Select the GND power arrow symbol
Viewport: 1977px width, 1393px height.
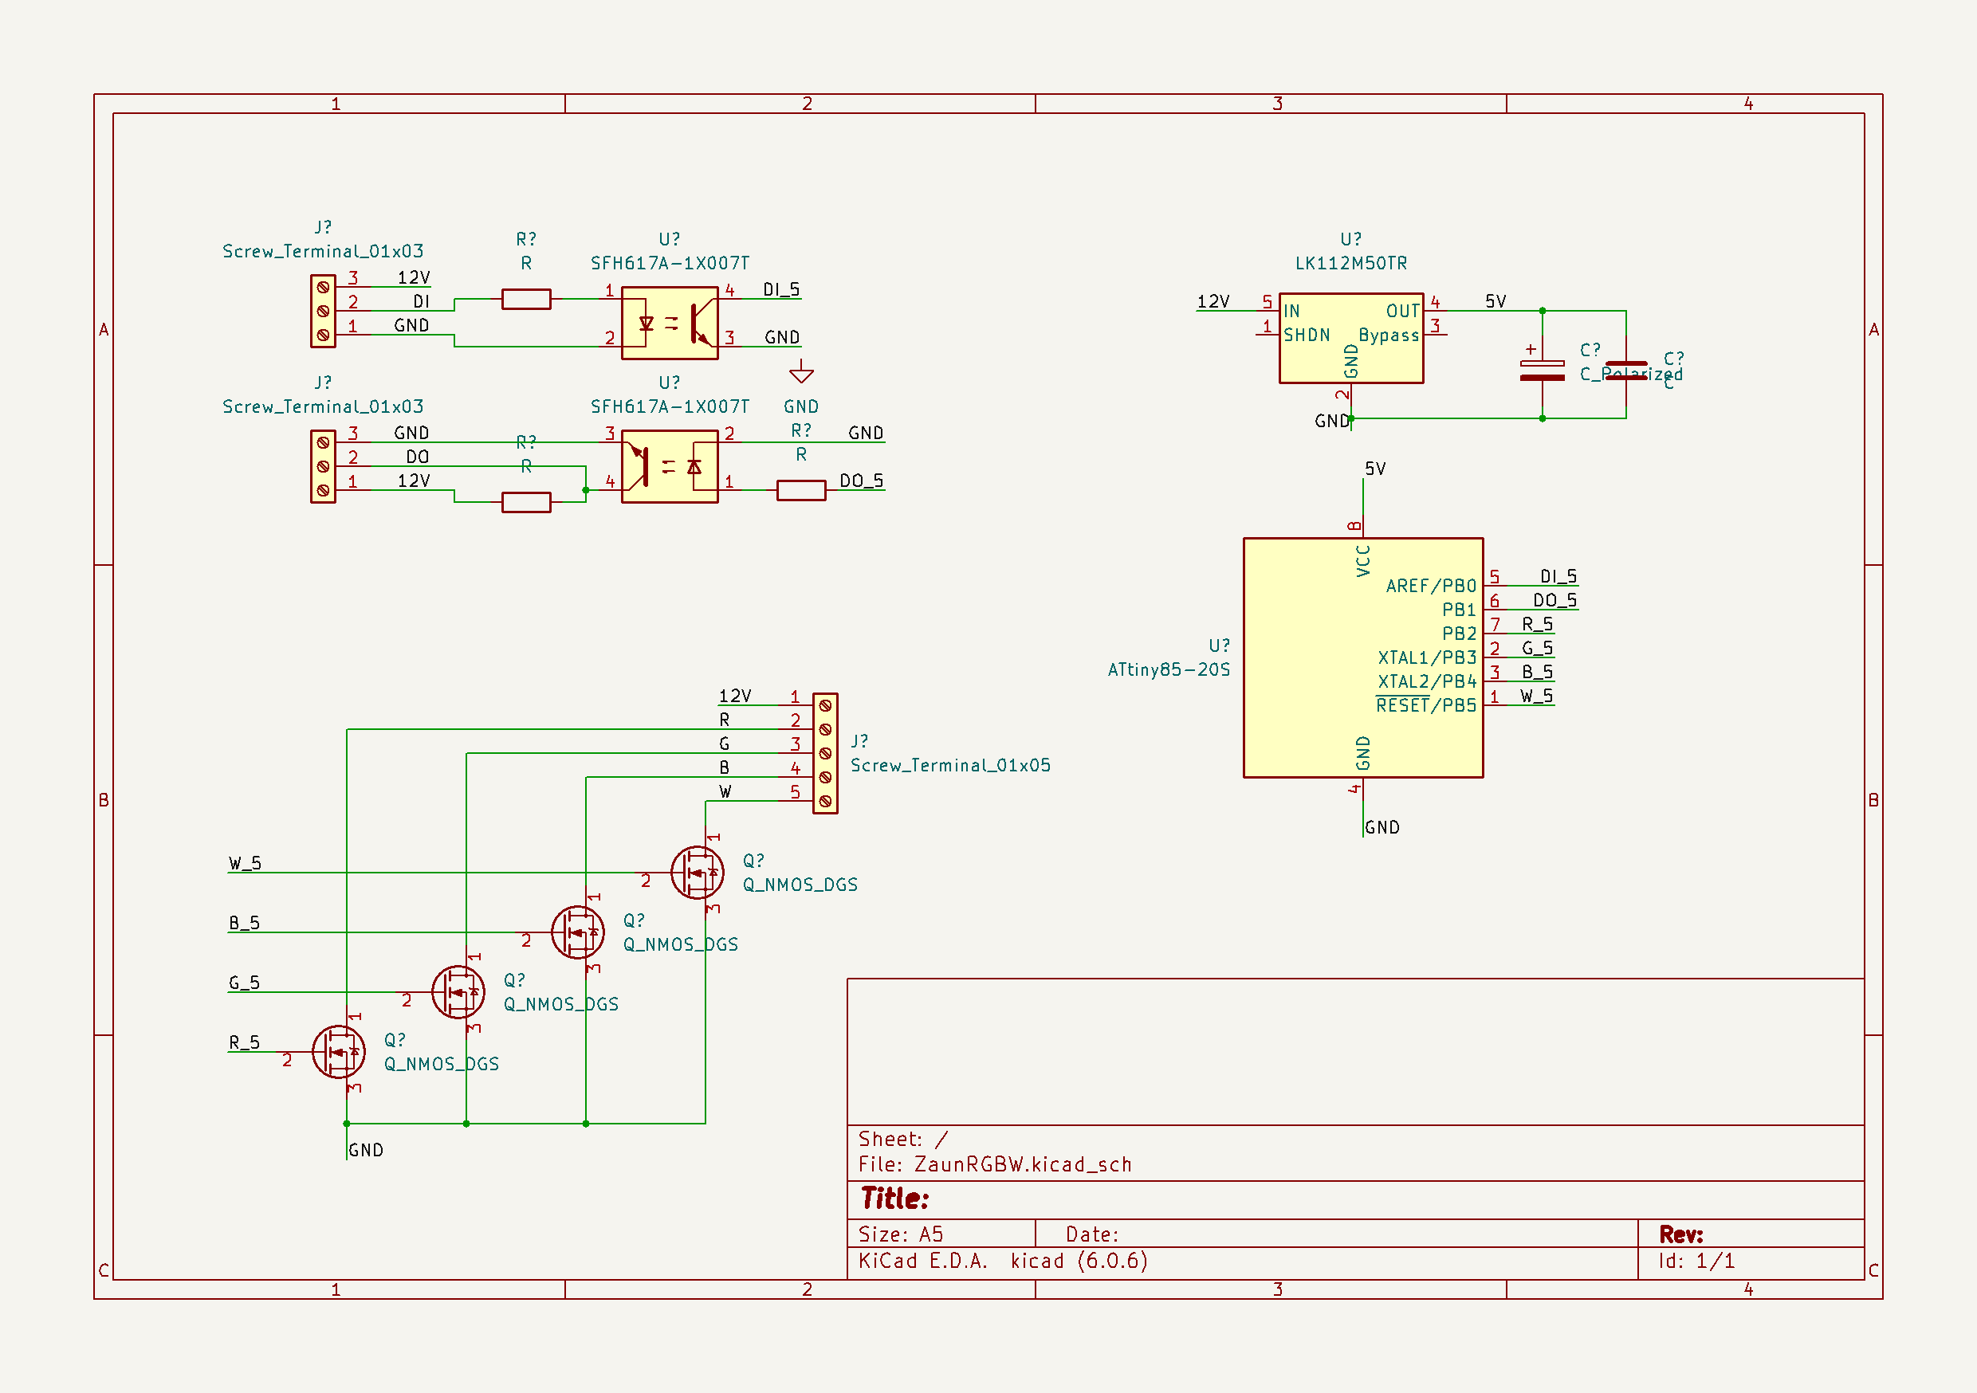[801, 372]
